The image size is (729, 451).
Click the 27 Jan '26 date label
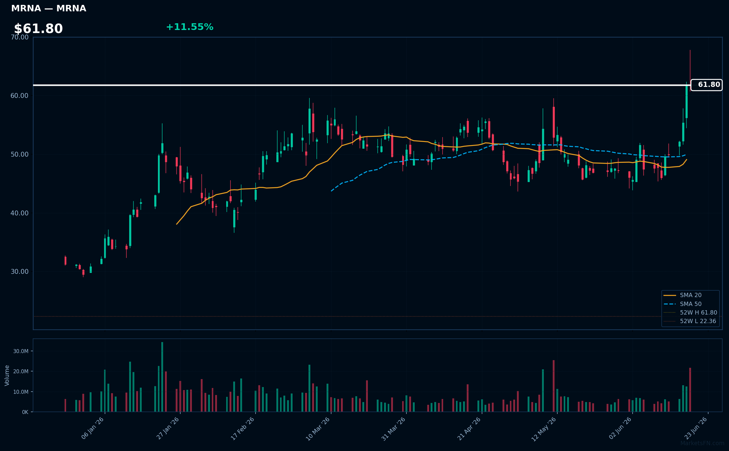[x=168, y=428]
